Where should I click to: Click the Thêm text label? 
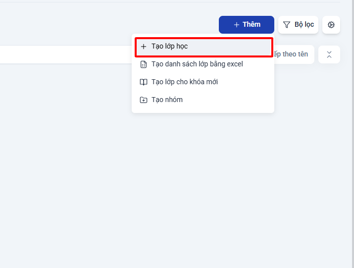[252, 24]
